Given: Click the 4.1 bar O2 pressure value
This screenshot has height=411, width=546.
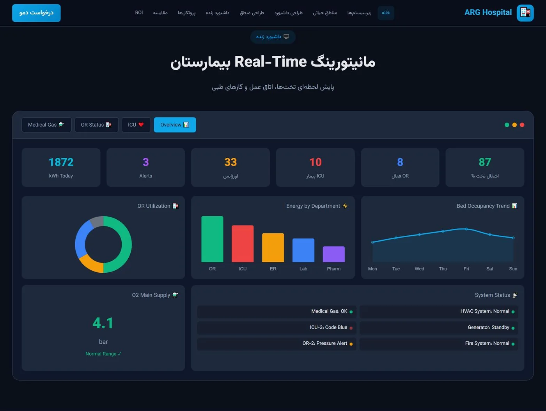Looking at the screenshot, I should [x=103, y=323].
